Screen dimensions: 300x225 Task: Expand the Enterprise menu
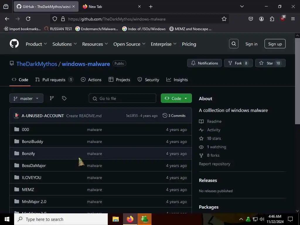coord(163,44)
